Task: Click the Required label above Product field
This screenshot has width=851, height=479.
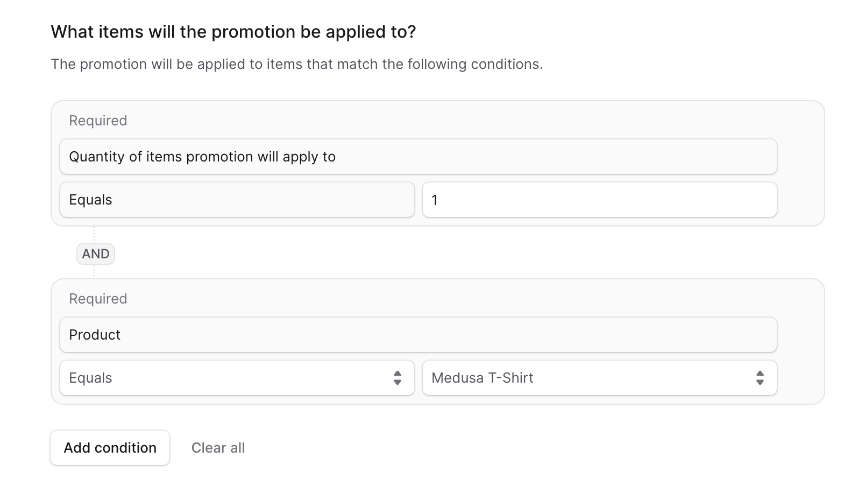Action: [x=98, y=299]
